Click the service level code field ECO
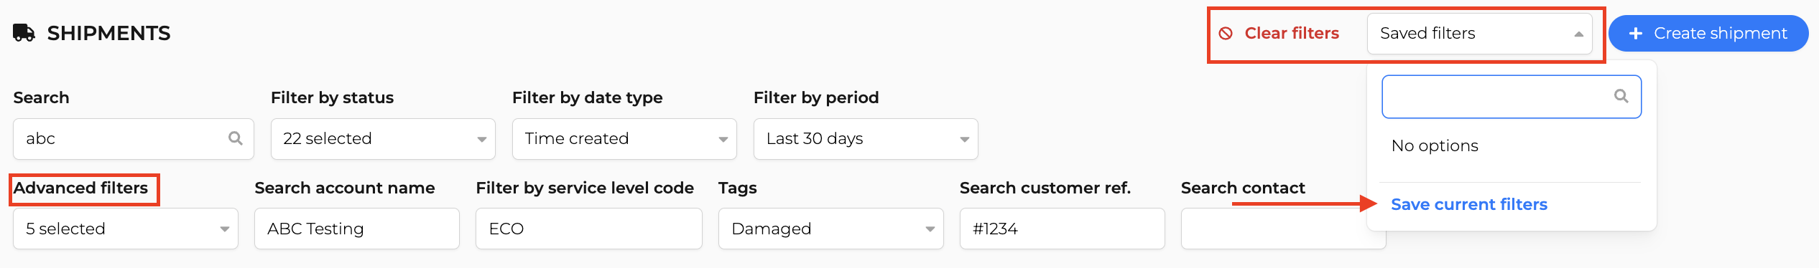 (x=589, y=229)
